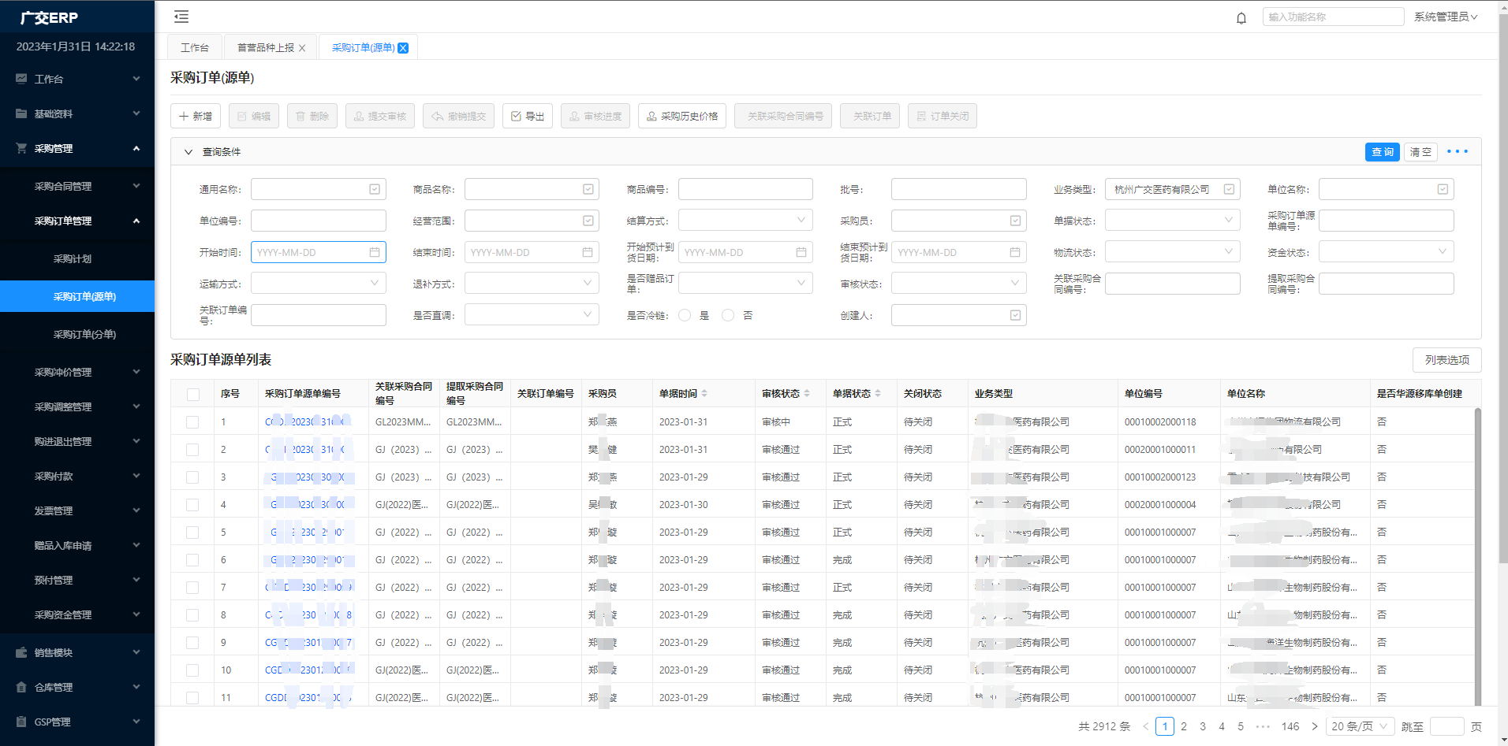Click the 清空 clear button
1508x746 pixels.
pos(1420,152)
